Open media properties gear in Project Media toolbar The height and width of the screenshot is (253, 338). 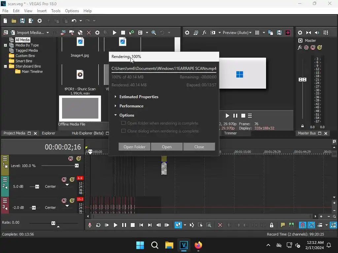(97, 33)
